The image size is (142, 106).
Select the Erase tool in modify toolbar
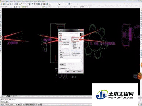tap(141, 10)
